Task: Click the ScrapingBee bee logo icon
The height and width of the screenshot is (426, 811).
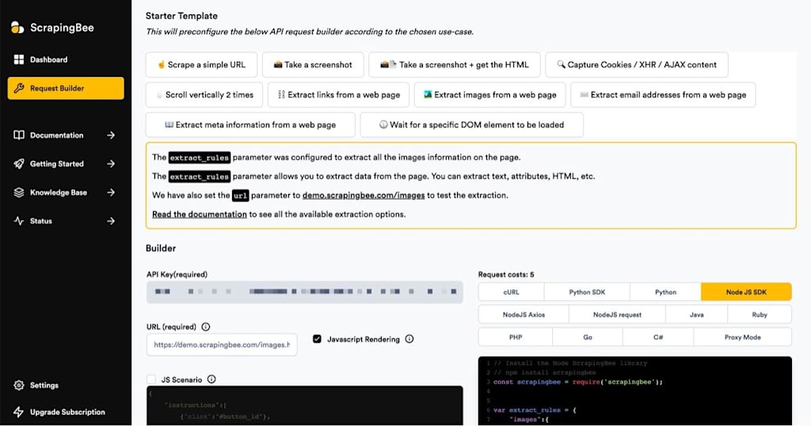Action: pyautogui.click(x=17, y=28)
